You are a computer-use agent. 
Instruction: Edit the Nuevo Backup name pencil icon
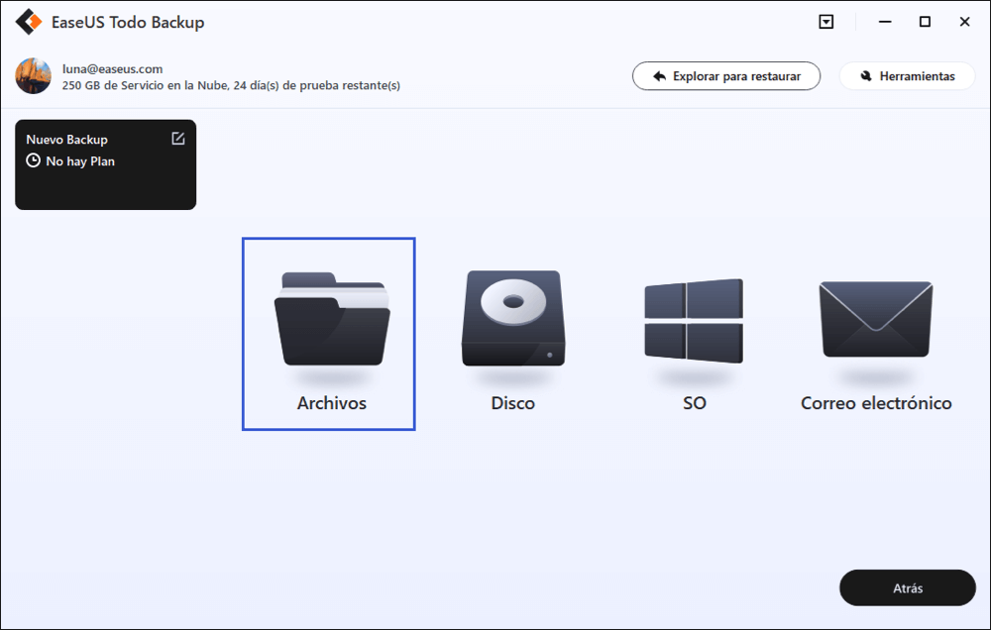(178, 139)
